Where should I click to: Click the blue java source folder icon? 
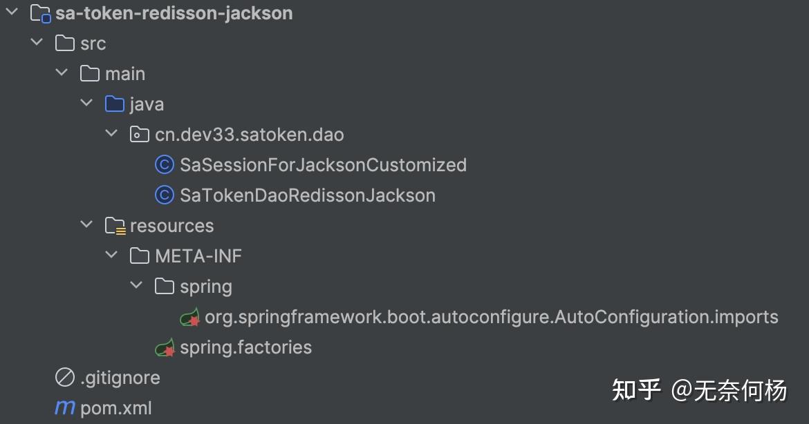[x=115, y=104]
